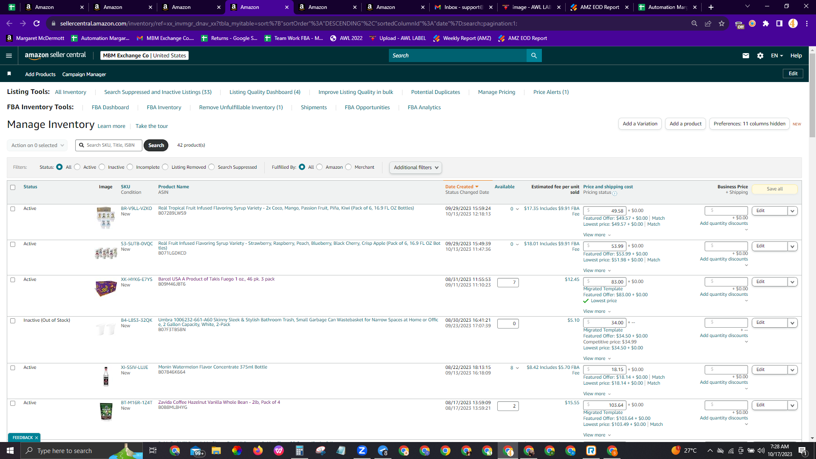Switch to the Automation Margaret tab
This screenshot has width=816, height=459.
[x=667, y=7]
